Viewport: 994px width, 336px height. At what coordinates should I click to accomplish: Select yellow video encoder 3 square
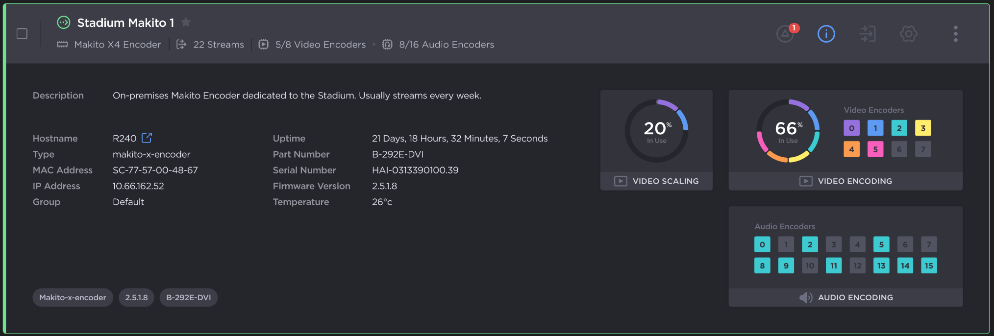click(923, 128)
